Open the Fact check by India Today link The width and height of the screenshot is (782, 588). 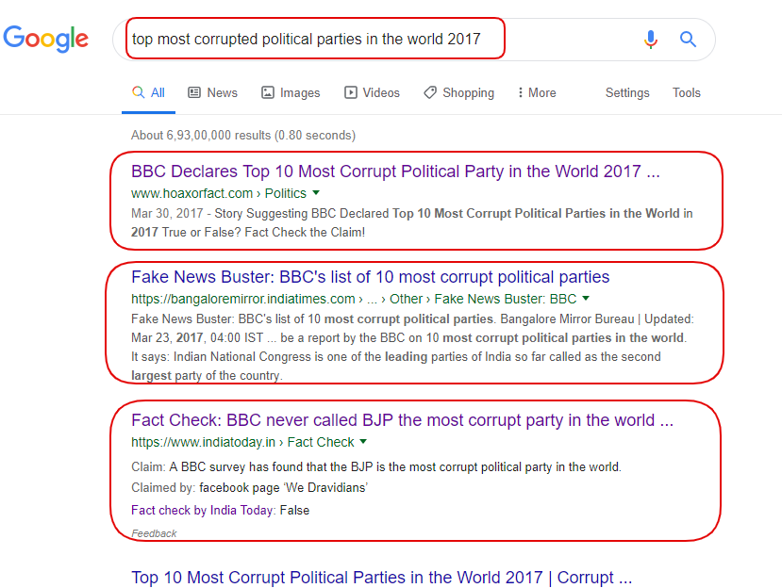[202, 511]
